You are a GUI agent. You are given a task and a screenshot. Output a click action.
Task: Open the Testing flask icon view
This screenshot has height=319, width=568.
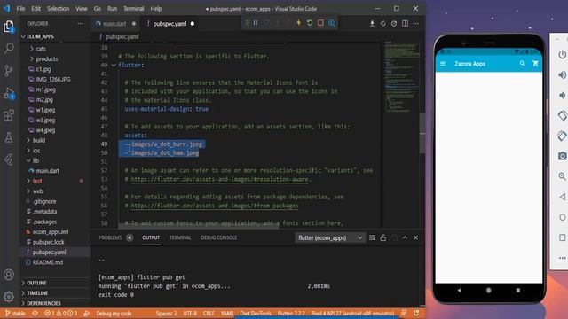[x=9, y=137]
